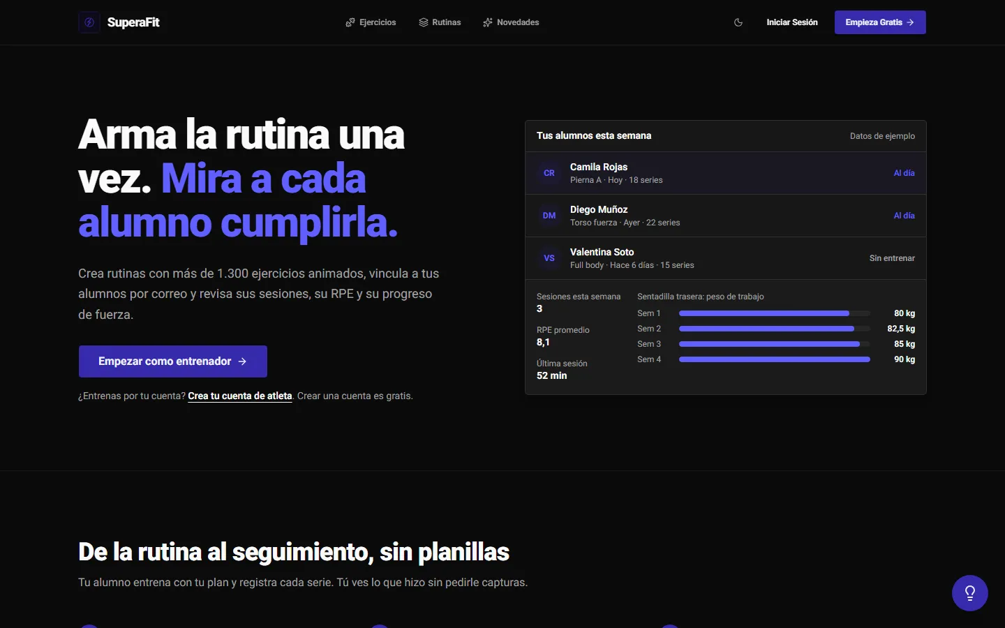The width and height of the screenshot is (1005, 628).
Task: Click the 90 kg weight value
Action: point(904,359)
